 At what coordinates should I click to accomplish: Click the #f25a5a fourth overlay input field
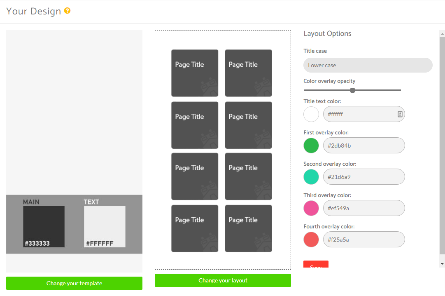click(x=364, y=240)
